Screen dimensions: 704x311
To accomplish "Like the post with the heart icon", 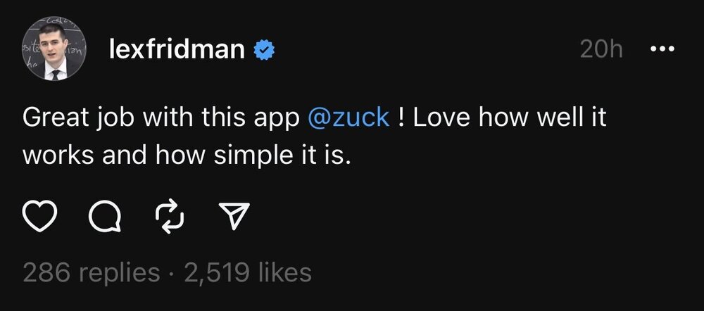I will point(42,218).
